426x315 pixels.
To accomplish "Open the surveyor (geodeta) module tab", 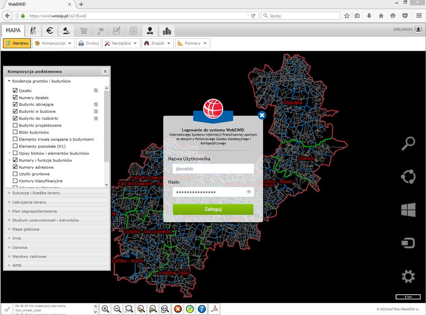I will [x=33, y=30].
